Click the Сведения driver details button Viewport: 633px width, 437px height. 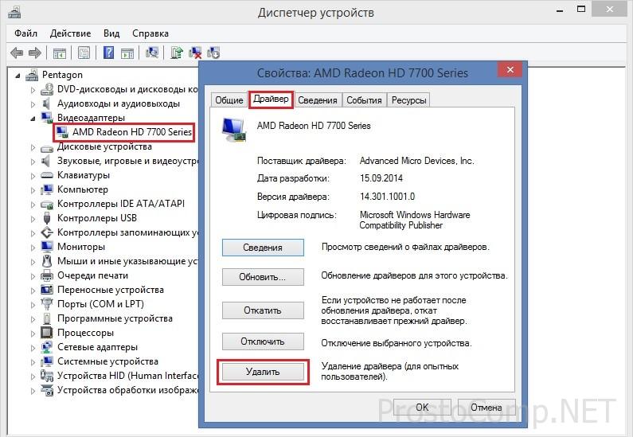(x=263, y=248)
